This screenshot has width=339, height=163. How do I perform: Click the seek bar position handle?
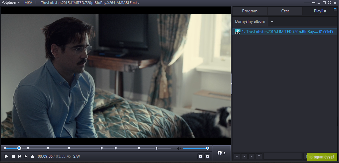pos(19,148)
